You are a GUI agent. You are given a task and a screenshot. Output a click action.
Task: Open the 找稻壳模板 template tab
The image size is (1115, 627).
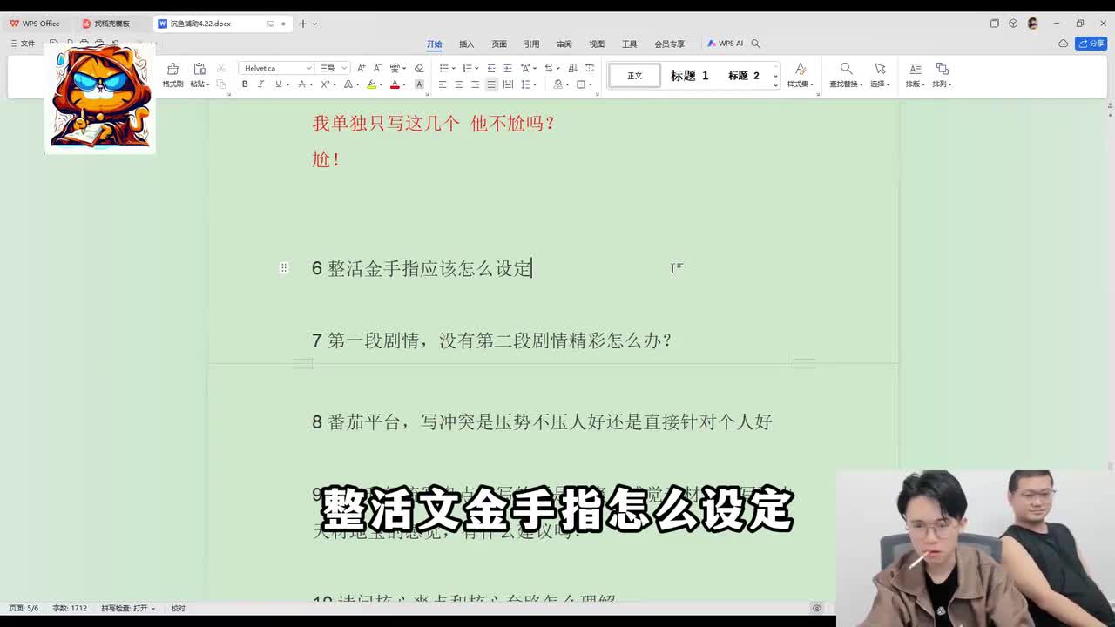(x=111, y=24)
